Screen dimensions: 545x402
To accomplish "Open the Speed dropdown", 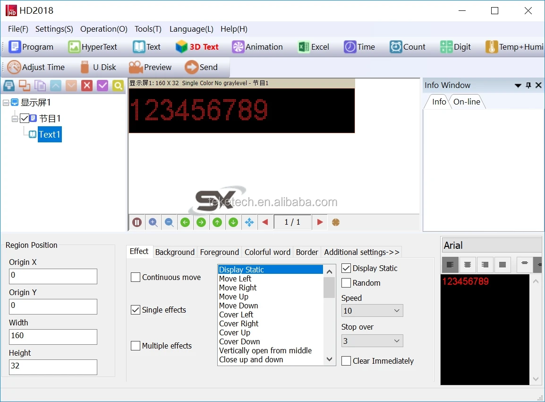I will 372,311.
